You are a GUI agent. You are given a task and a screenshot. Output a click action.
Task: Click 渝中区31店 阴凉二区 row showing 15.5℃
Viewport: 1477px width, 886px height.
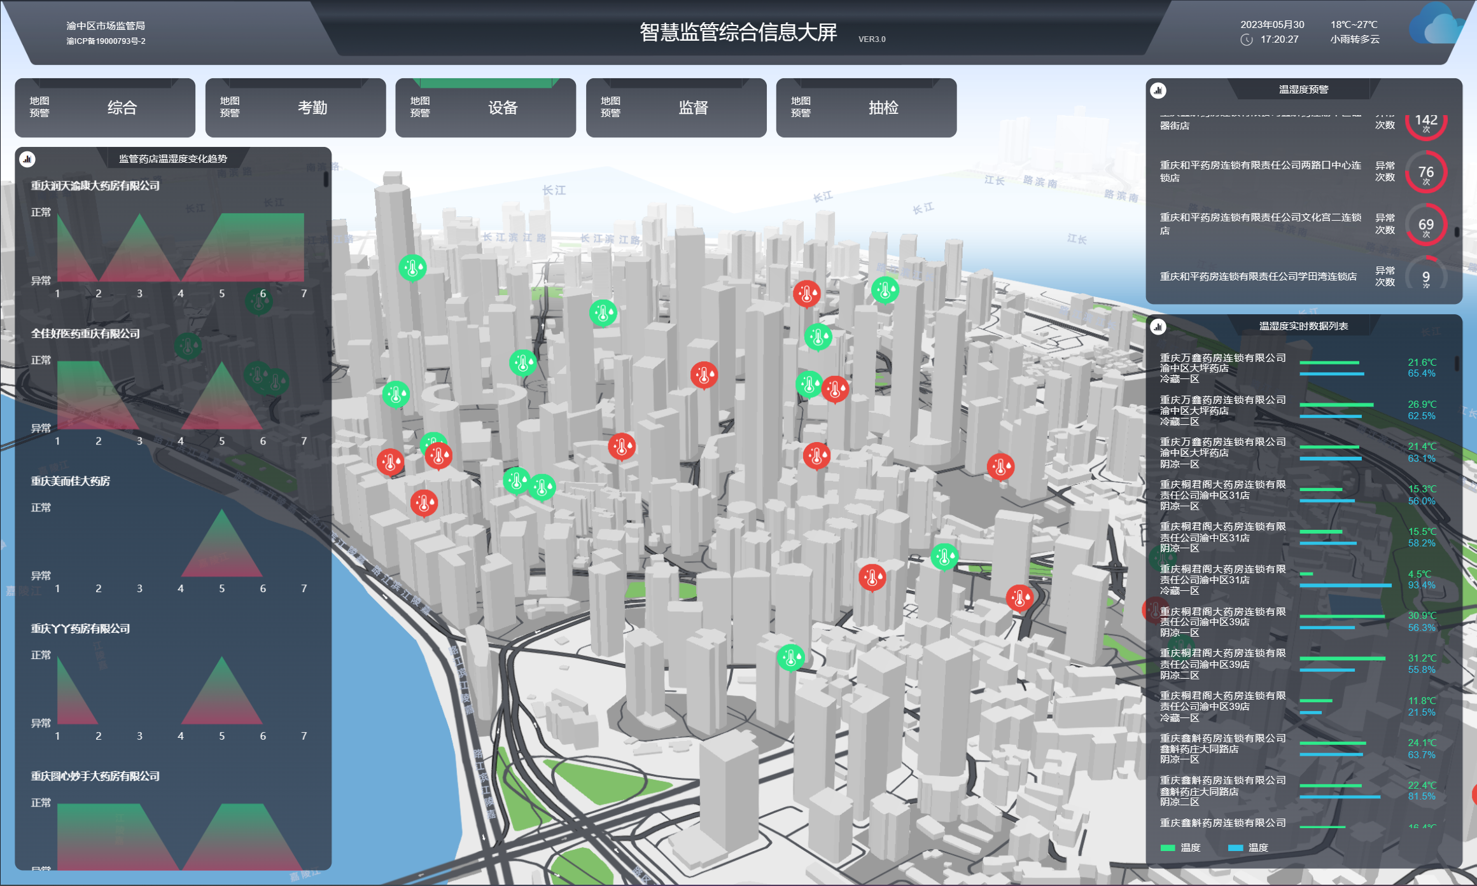(1298, 537)
